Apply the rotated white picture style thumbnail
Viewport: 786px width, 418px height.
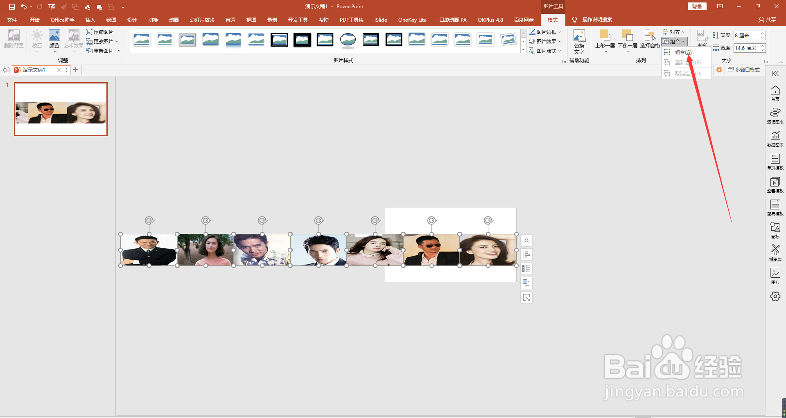(x=508, y=40)
